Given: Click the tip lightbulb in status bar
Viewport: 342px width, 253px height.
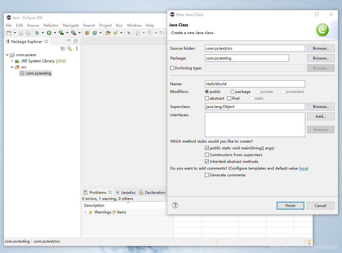Looking at the screenshot, I should pyautogui.click(x=309, y=242).
